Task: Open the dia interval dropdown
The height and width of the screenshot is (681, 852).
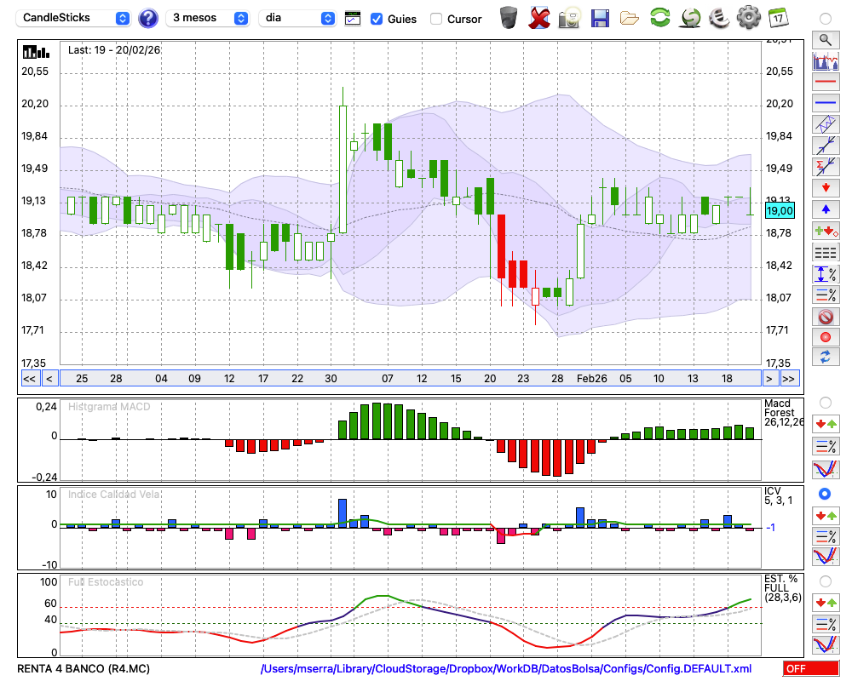Action: point(298,18)
